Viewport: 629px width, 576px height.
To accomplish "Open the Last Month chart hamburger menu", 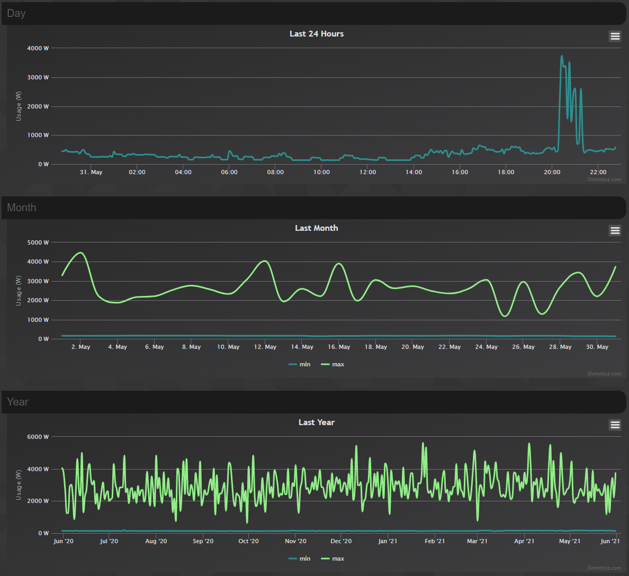I will click(615, 231).
